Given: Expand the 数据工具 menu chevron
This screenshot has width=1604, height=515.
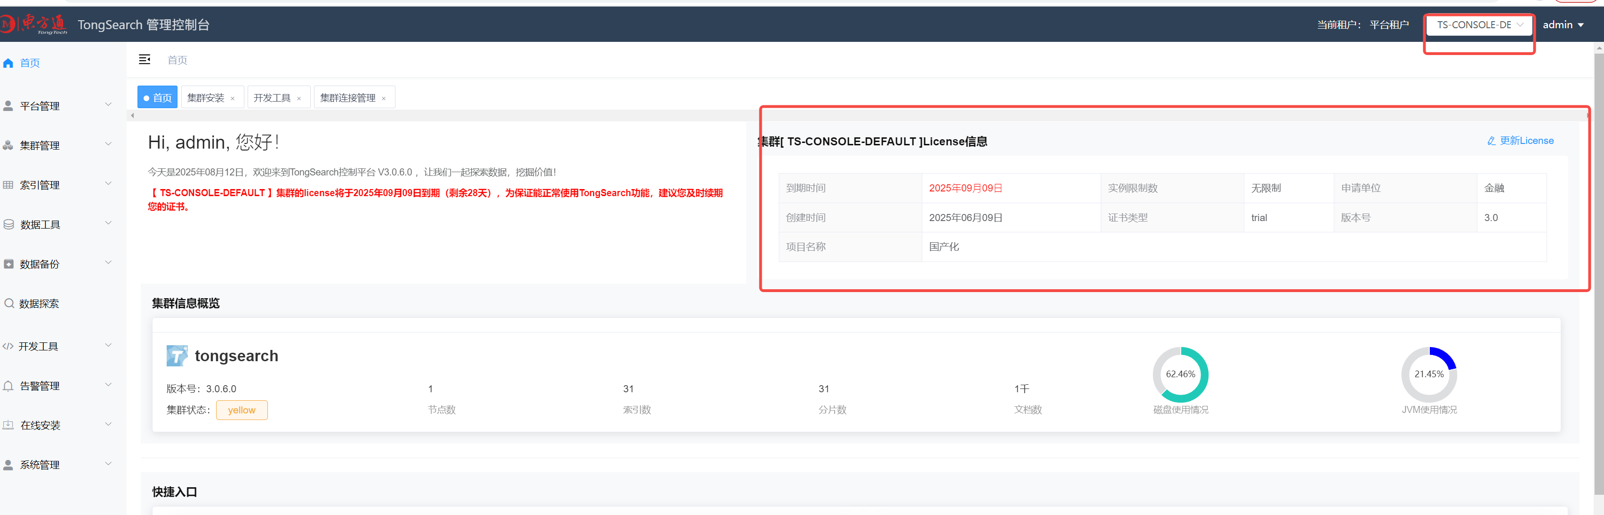Looking at the screenshot, I should click(108, 222).
